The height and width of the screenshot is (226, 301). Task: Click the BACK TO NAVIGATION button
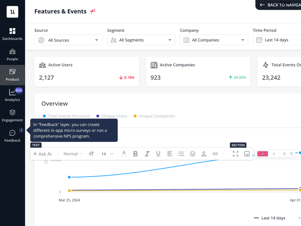pos(280,5)
